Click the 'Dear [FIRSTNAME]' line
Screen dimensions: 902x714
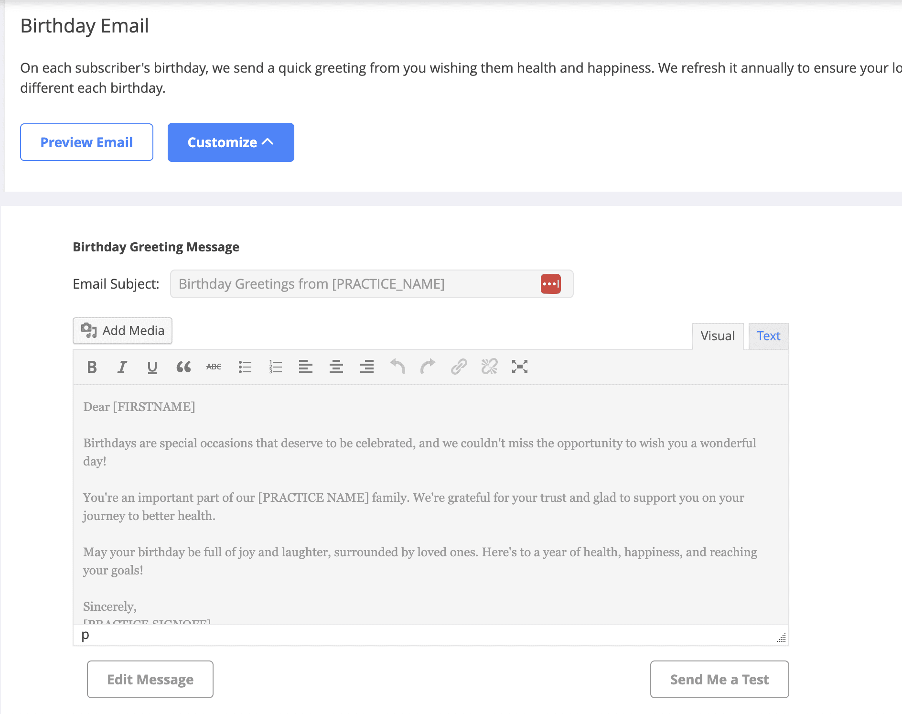point(139,407)
